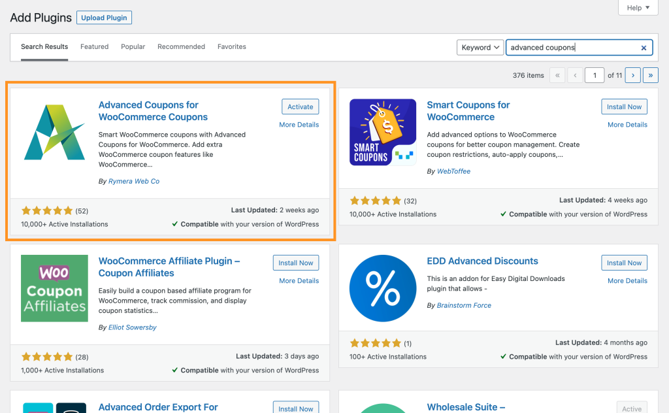
Task: Jump to the last results page
Action: coord(650,75)
